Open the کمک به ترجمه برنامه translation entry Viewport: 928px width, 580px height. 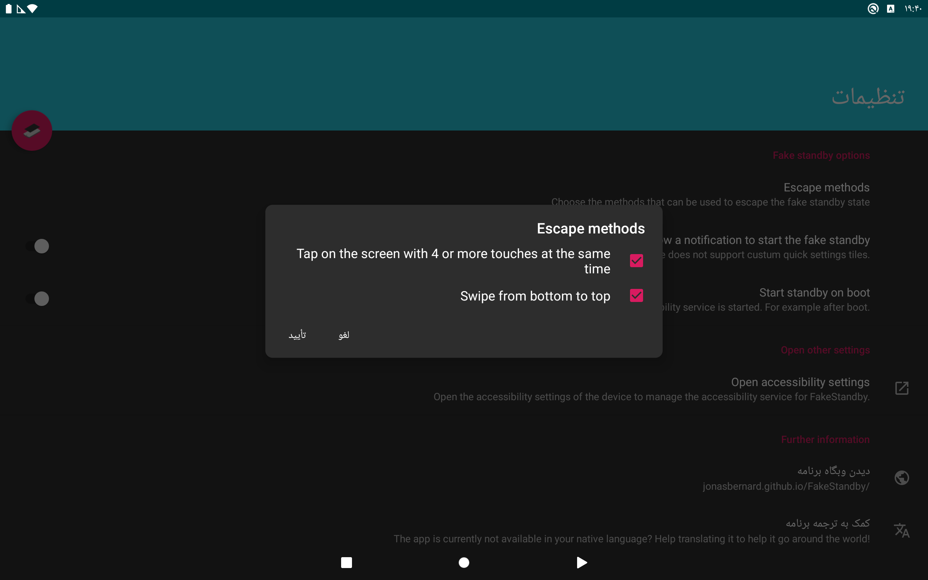[827, 523]
